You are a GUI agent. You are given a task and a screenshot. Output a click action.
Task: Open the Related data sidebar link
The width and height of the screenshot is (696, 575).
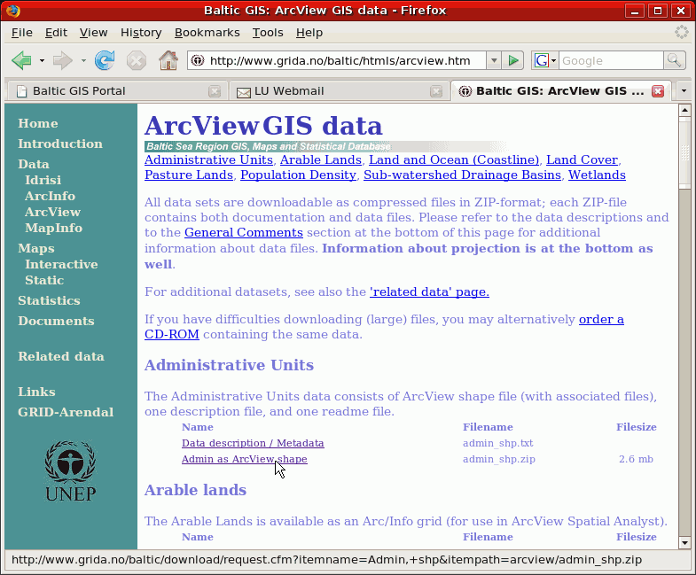(x=61, y=357)
